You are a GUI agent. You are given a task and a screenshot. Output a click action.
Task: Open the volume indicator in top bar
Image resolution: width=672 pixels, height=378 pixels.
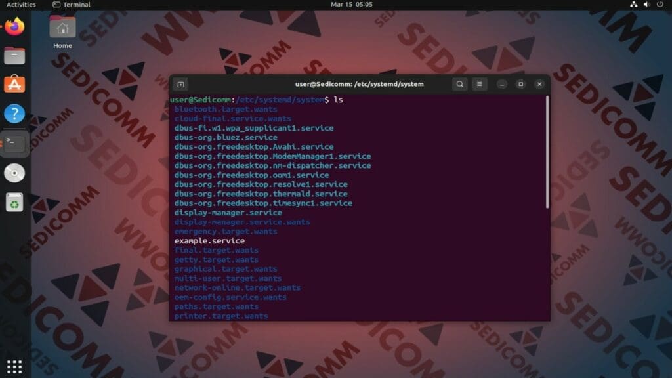646,5
